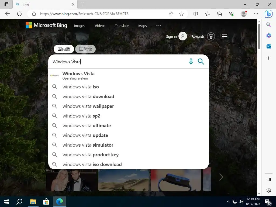Image resolution: width=276 pixels, height=207 pixels.
Task: Open the Microsoft 365 sidebar icon
Action: (x=268, y=35)
